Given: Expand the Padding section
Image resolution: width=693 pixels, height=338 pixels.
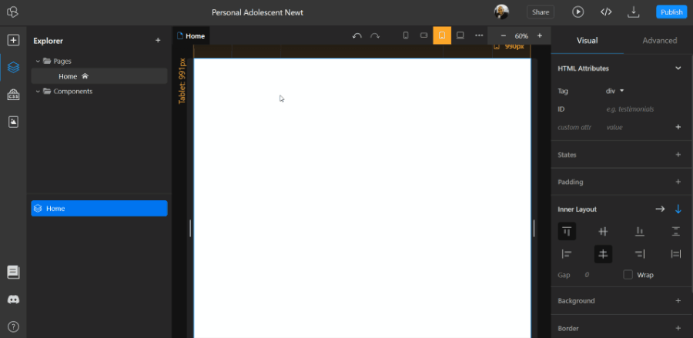Looking at the screenshot, I should click(x=678, y=182).
